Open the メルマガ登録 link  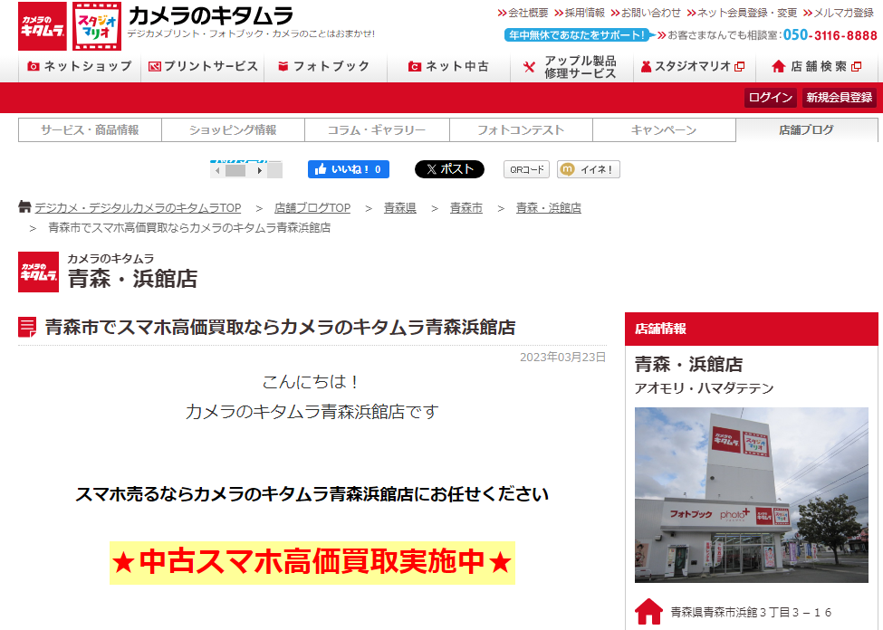pyautogui.click(x=839, y=13)
